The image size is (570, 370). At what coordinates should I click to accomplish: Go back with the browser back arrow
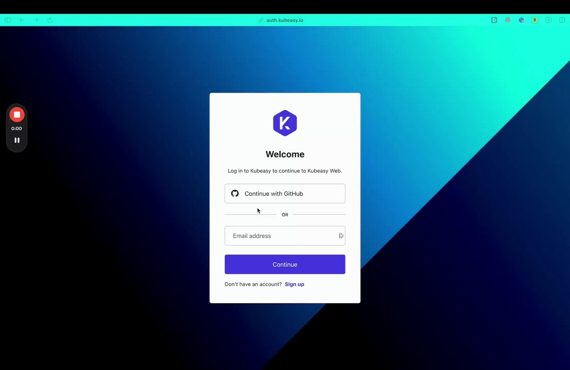point(22,20)
